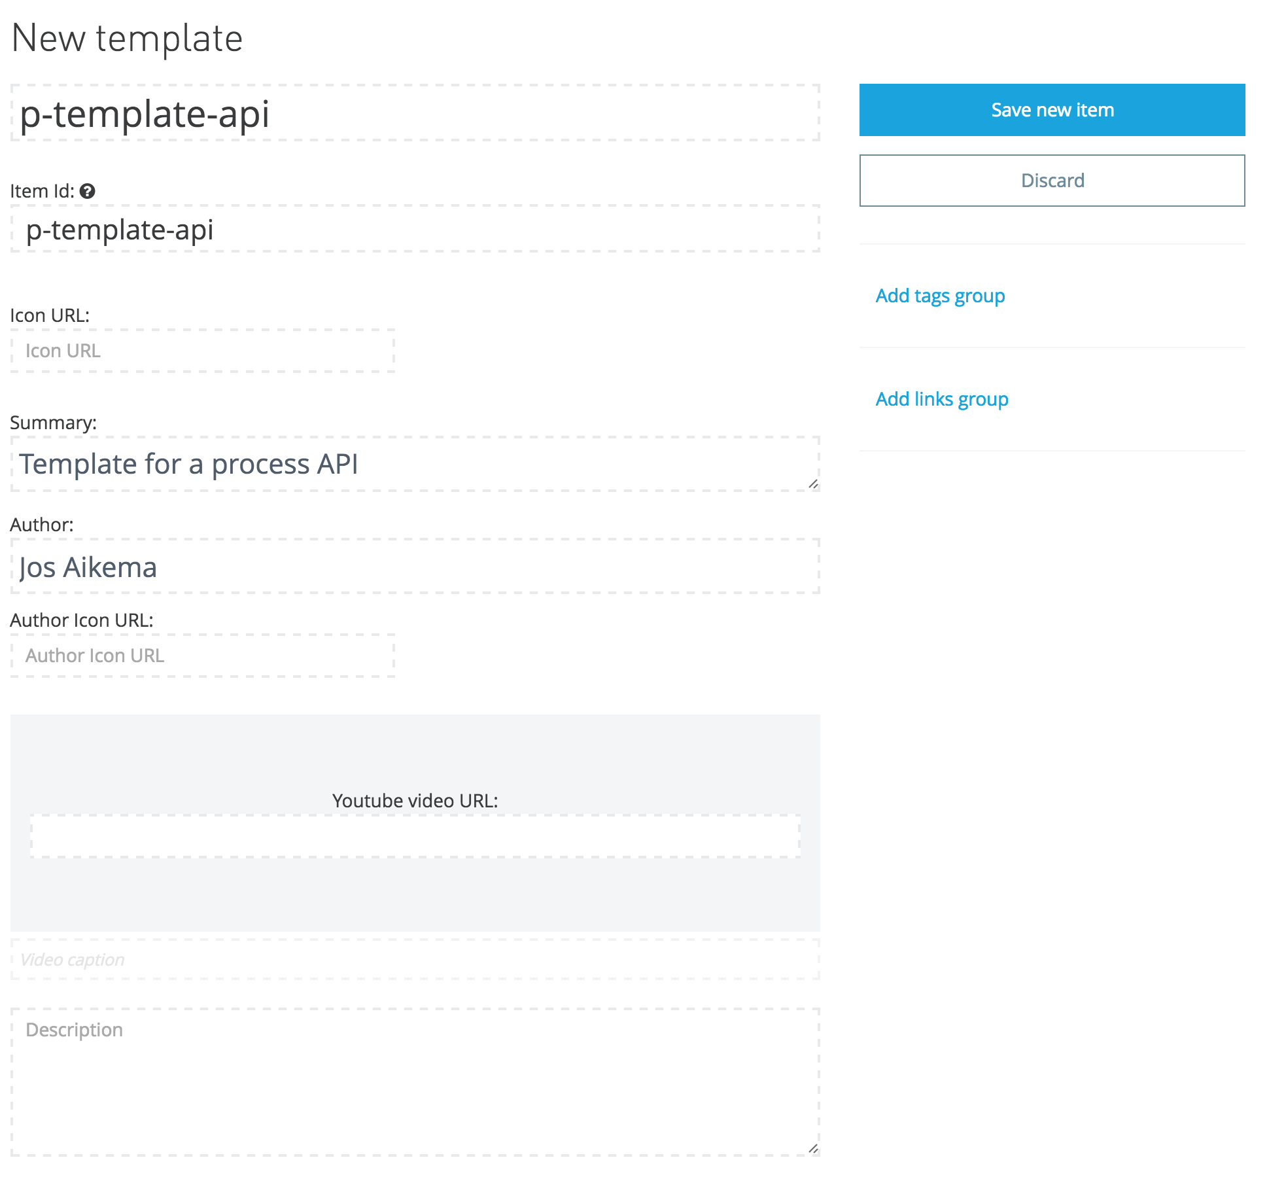Click into the Icon URL field
This screenshot has height=1196, width=1286.
(x=203, y=351)
